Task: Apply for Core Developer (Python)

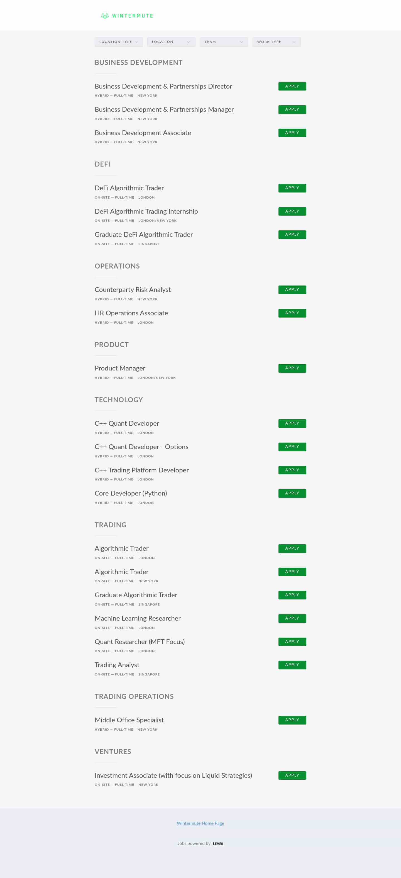Action: (x=292, y=493)
